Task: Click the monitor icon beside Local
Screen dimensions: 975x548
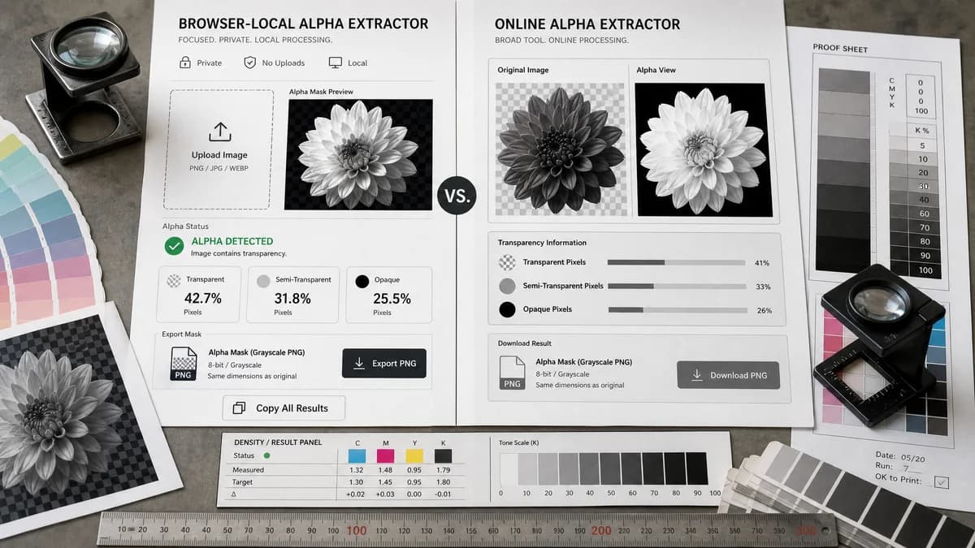Action: (335, 63)
